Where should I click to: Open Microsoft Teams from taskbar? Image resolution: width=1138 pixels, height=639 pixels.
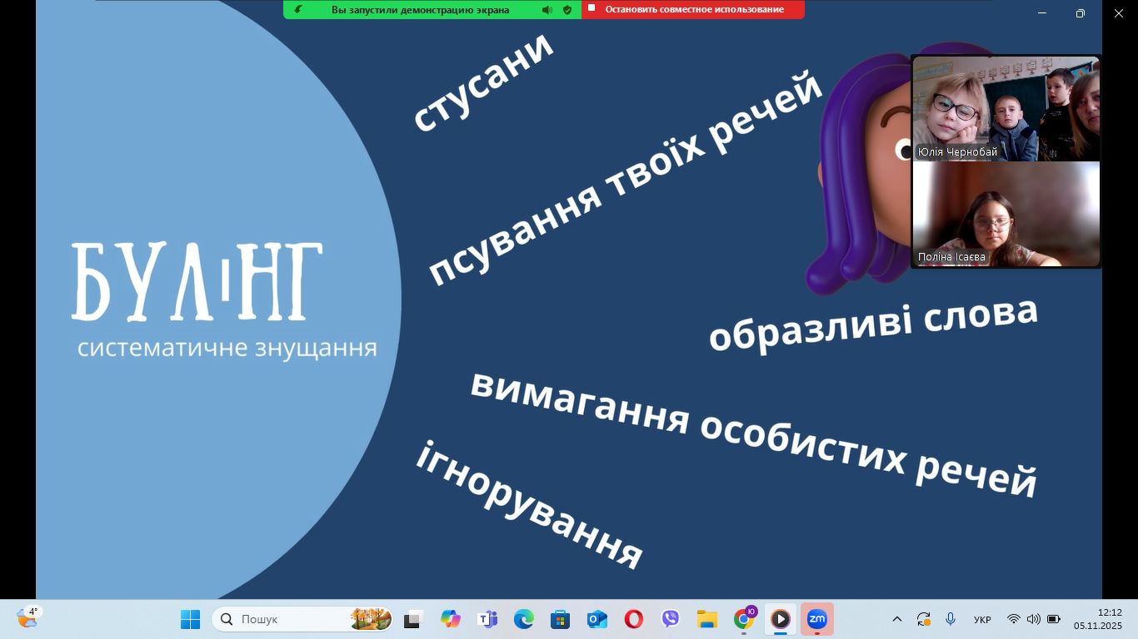487,619
